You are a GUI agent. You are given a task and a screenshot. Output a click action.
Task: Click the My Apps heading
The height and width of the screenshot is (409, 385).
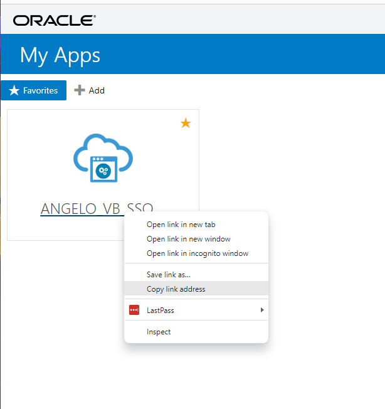point(60,55)
